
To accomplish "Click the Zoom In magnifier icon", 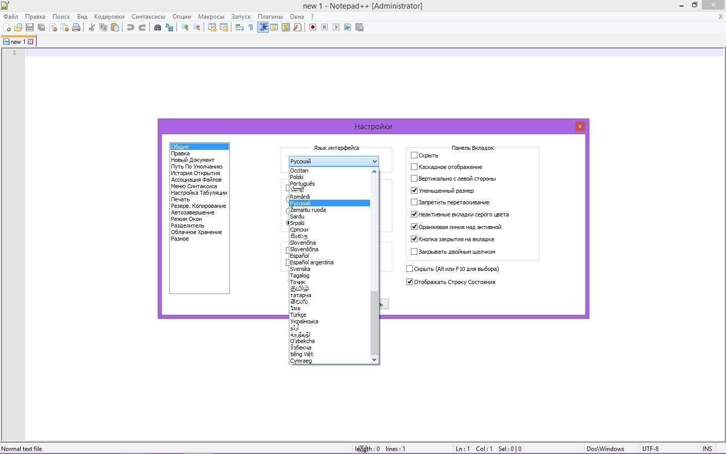I will (x=185, y=27).
